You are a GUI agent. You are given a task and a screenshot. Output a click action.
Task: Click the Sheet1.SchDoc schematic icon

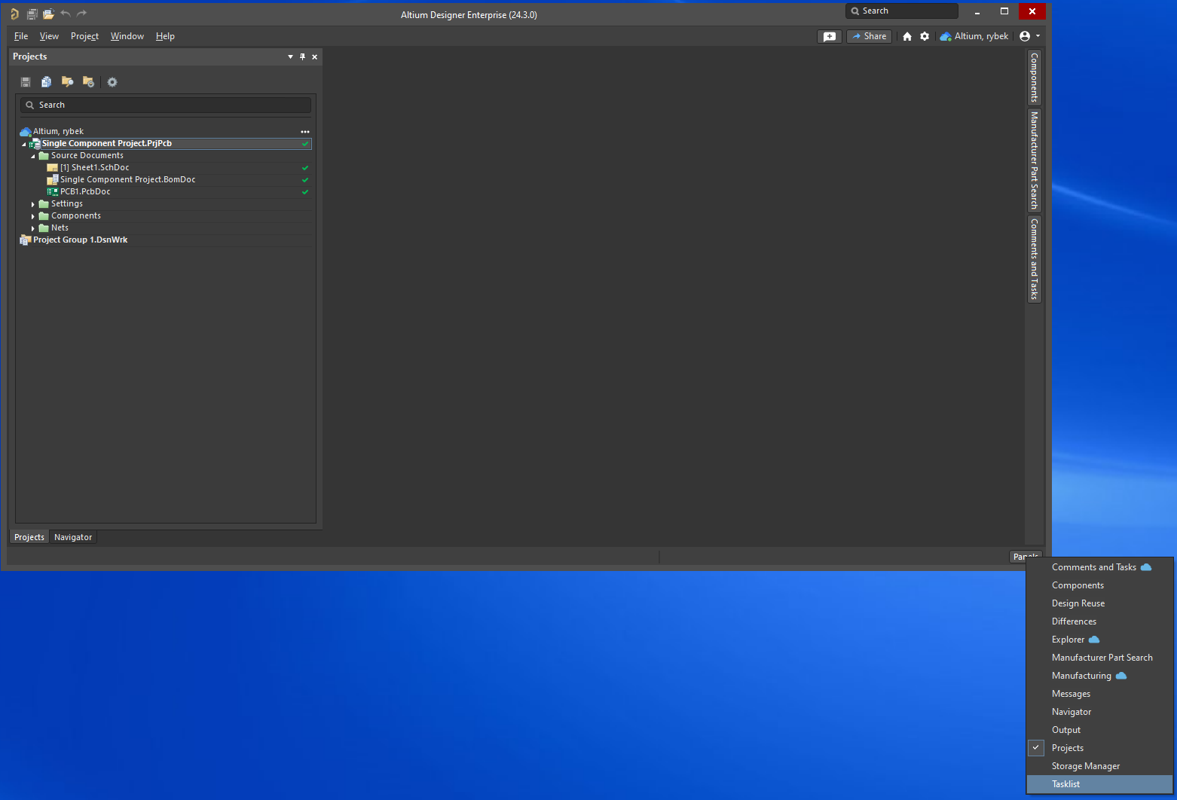tap(52, 167)
